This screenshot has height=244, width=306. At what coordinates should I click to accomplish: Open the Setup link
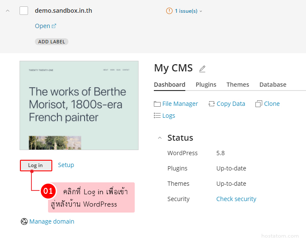click(66, 165)
